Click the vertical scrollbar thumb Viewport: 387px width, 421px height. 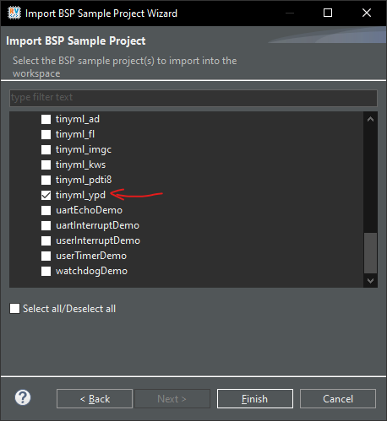click(x=370, y=253)
